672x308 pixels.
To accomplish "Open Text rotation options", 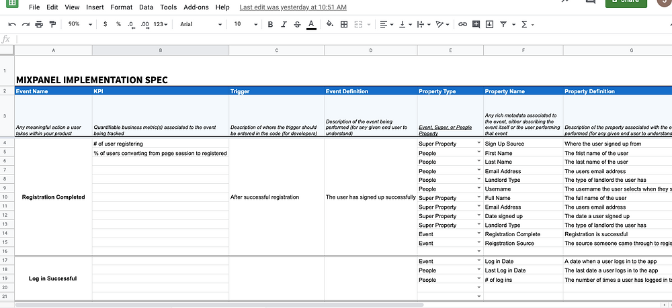I will [442, 24].
